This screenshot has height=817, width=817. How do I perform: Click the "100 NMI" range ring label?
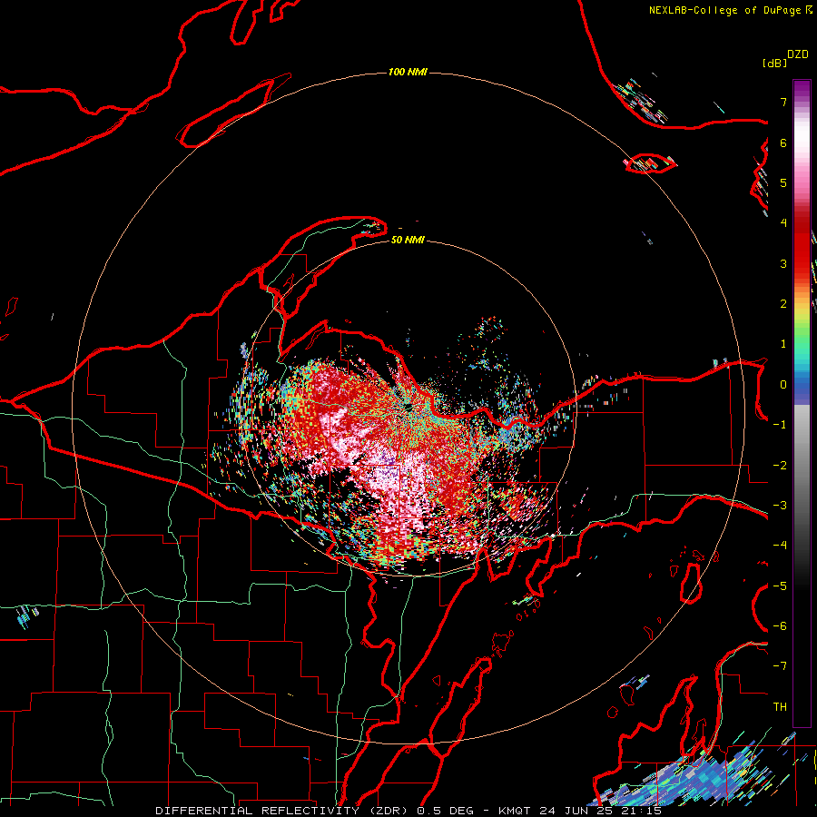pos(408,72)
